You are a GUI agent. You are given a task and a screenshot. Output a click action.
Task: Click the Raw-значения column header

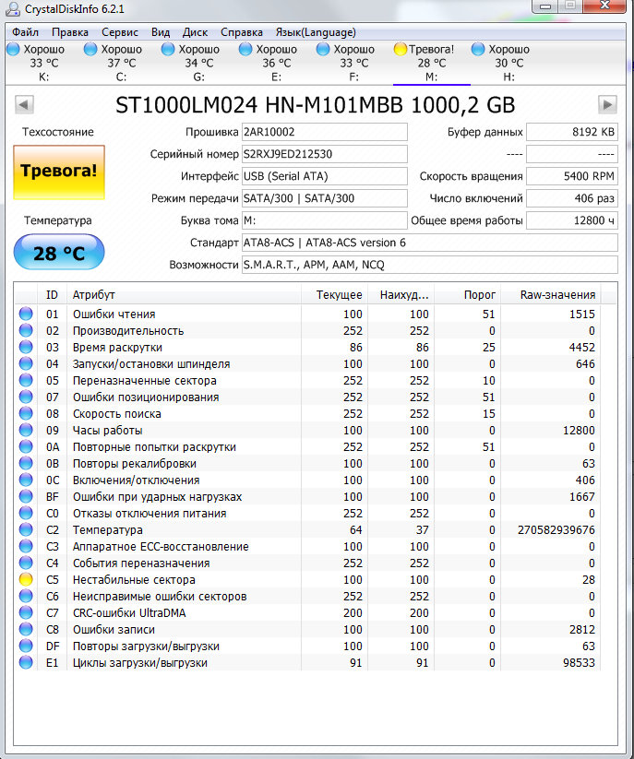click(x=551, y=295)
